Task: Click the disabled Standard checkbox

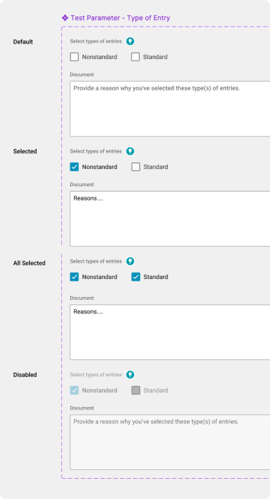Action: 136,391
